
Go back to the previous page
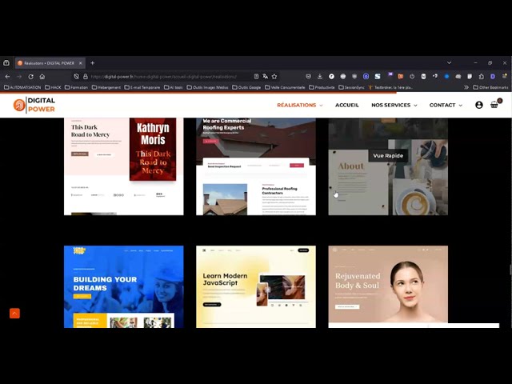pos(7,77)
